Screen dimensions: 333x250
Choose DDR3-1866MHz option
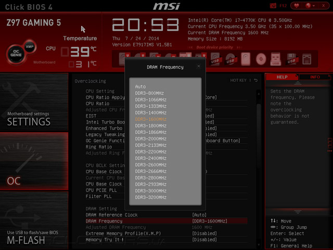pos(150,132)
